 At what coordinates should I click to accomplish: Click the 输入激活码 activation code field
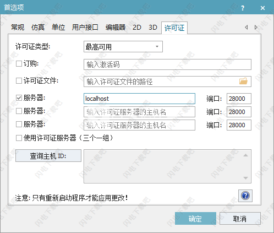coord(167,64)
